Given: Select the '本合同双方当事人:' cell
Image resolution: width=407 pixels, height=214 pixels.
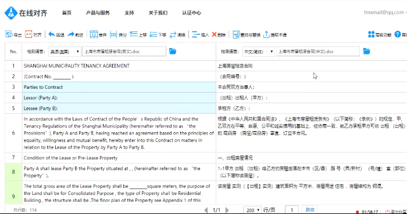Looking at the screenshot, I should coord(312,87).
